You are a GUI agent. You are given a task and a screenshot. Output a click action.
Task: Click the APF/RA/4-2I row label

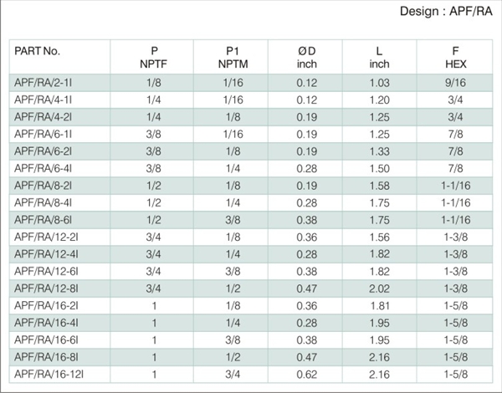pyautogui.click(x=43, y=117)
